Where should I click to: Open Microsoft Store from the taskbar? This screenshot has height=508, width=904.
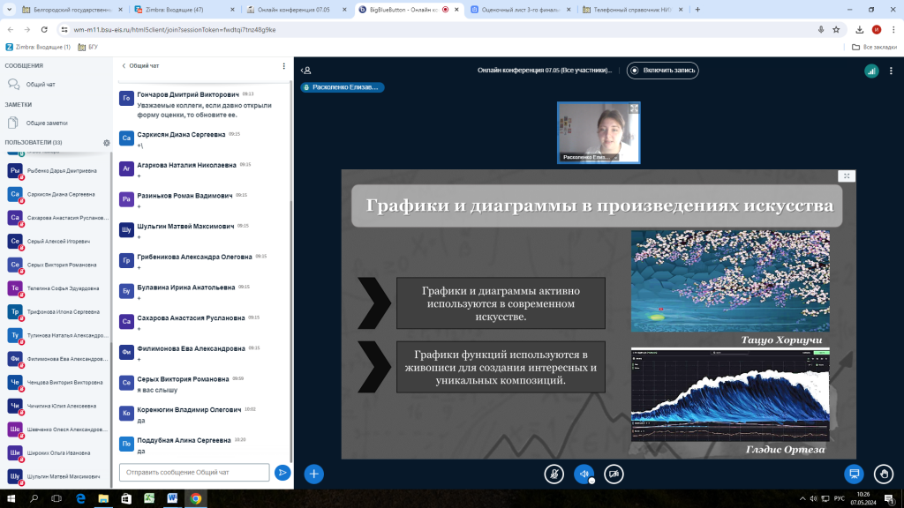(126, 499)
